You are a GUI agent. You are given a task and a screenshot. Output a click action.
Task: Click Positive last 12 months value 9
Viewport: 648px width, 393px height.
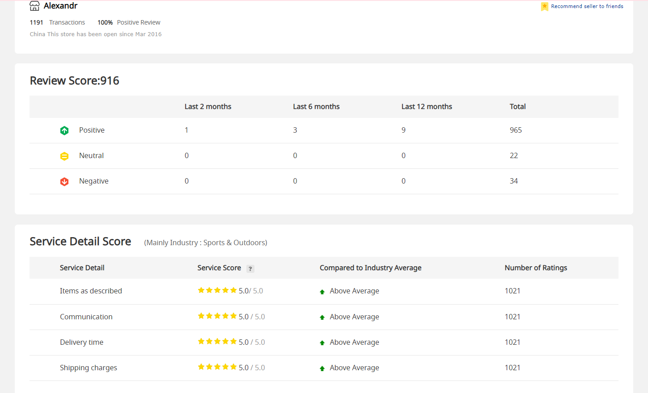pyautogui.click(x=403, y=130)
